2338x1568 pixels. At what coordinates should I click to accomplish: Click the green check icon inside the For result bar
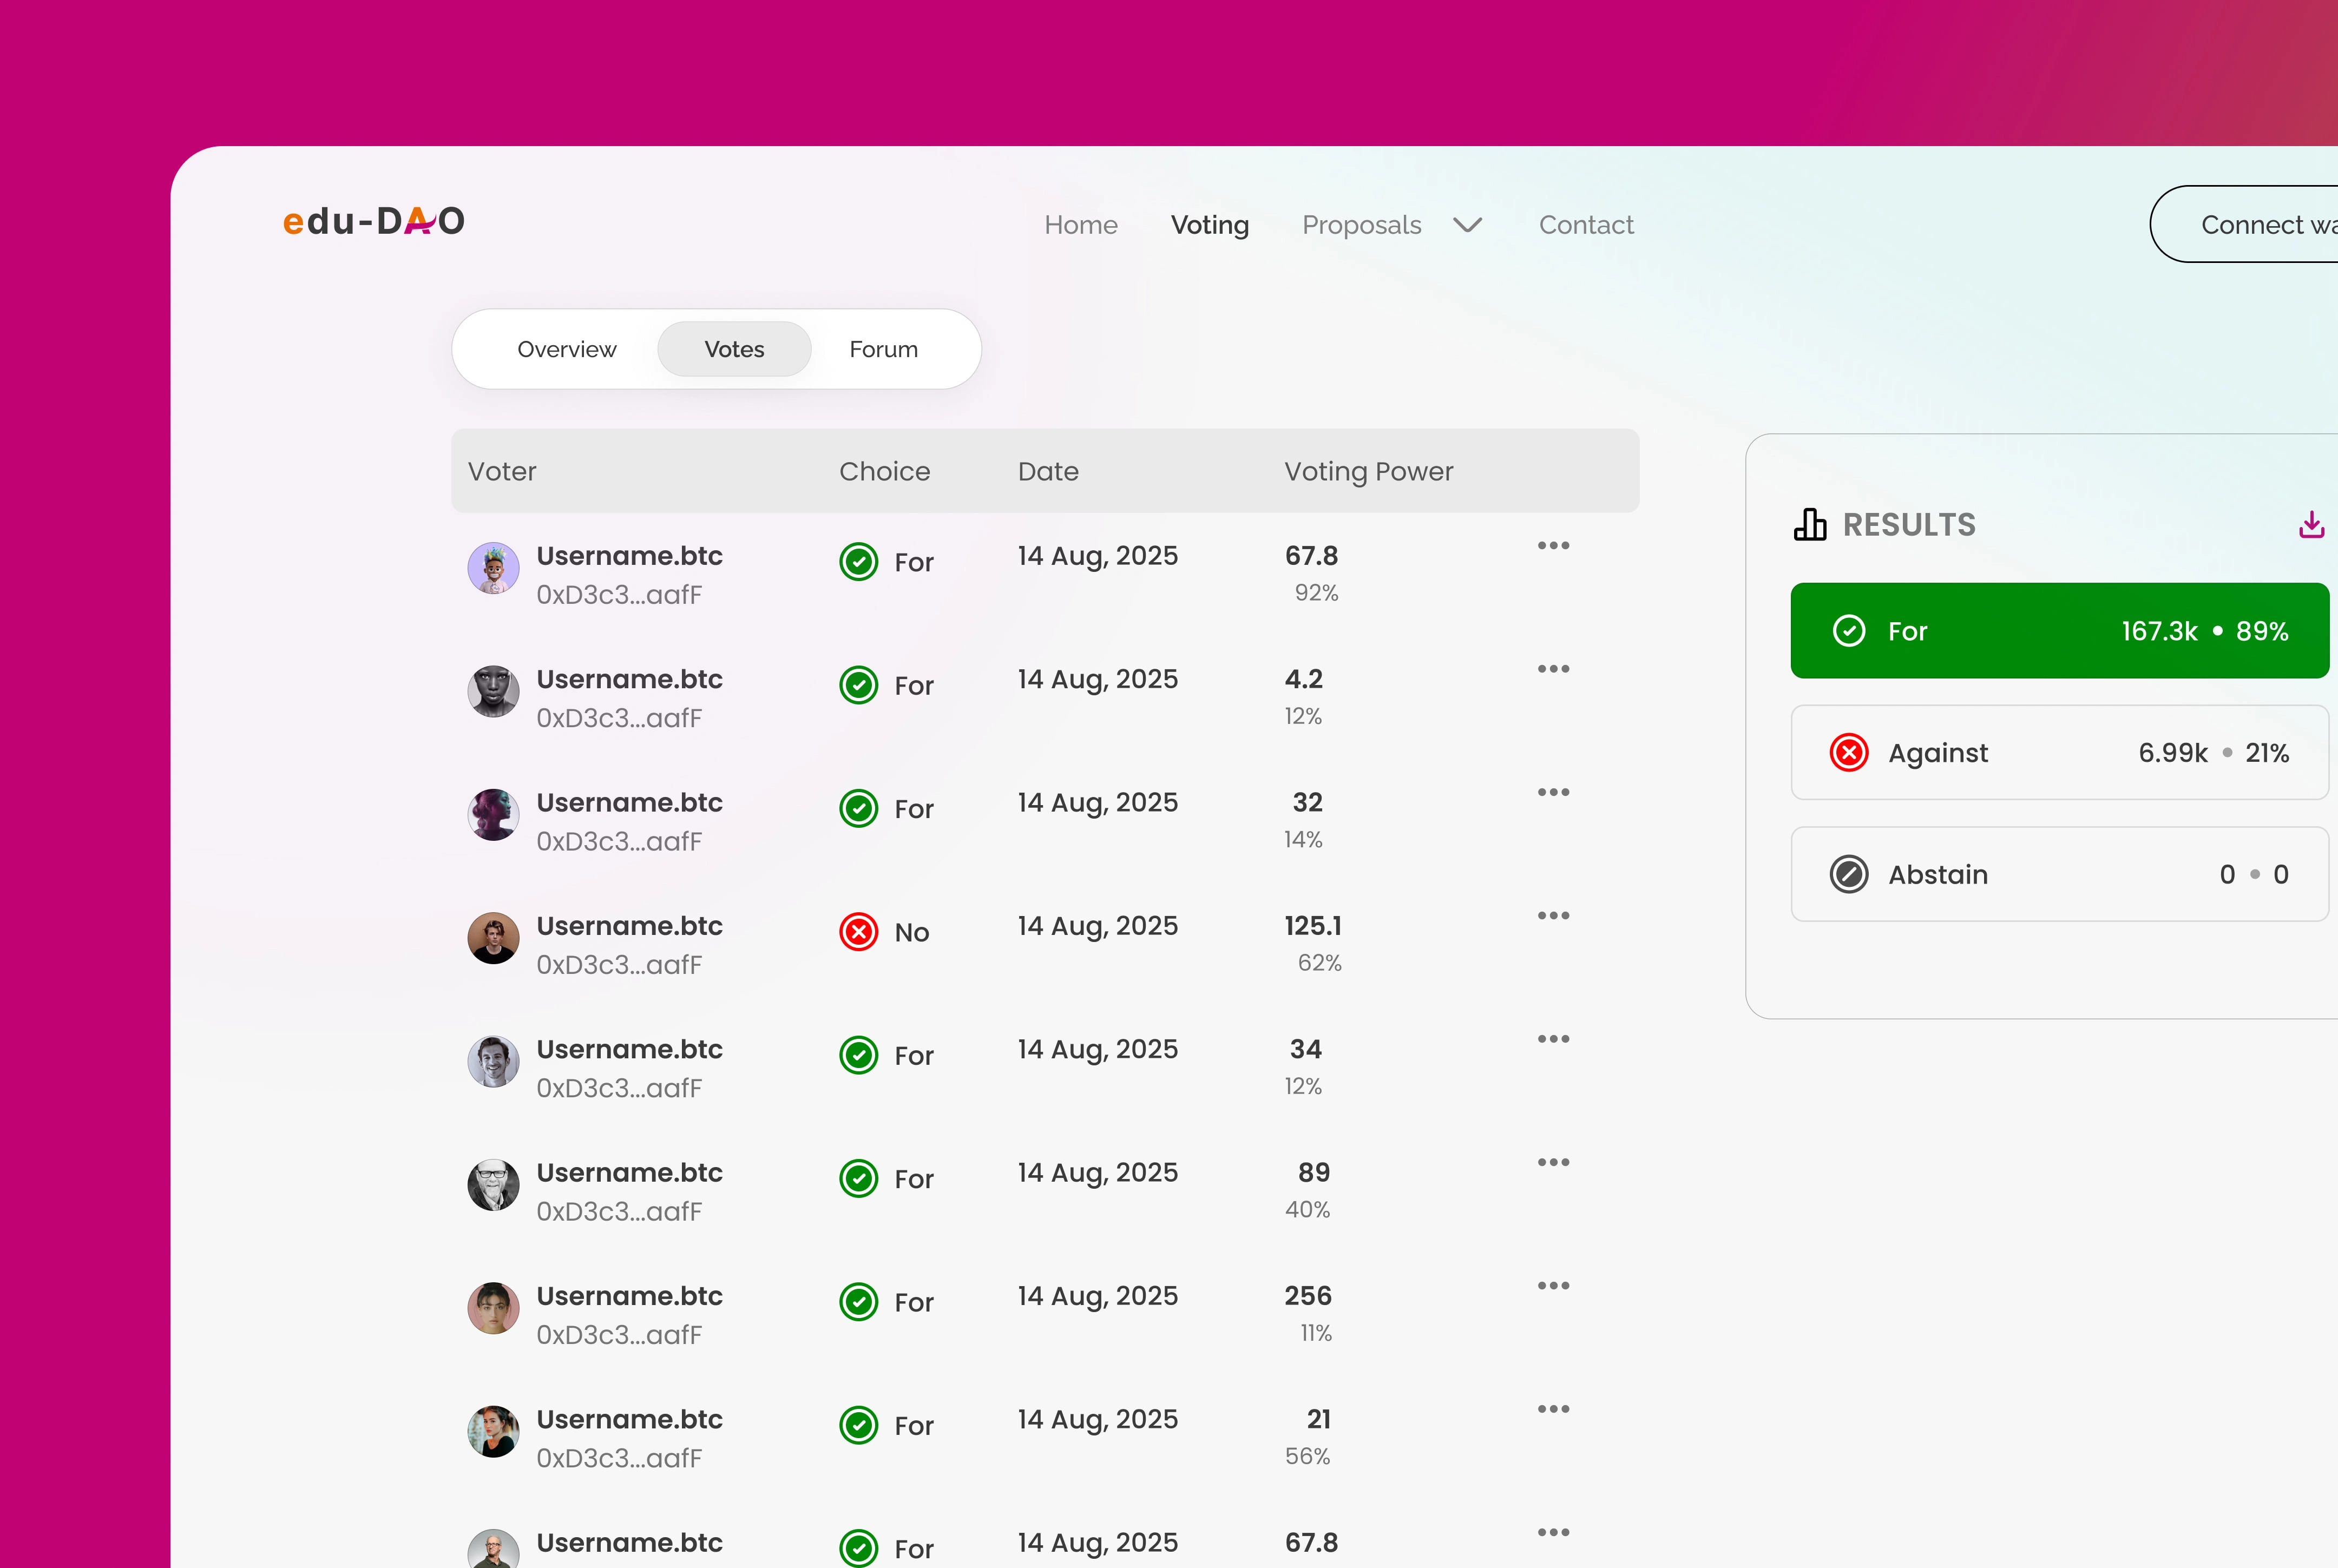coord(1849,630)
